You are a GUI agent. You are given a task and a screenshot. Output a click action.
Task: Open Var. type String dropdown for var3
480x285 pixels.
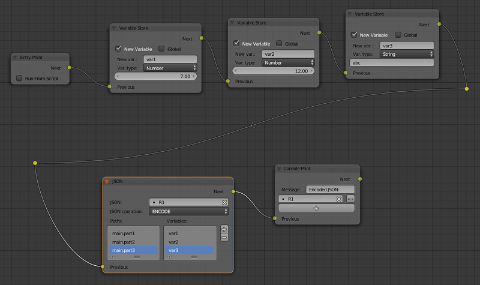406,54
